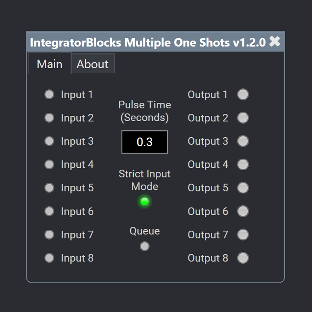Switch to the About tab
The width and height of the screenshot is (312, 312).
(93, 64)
